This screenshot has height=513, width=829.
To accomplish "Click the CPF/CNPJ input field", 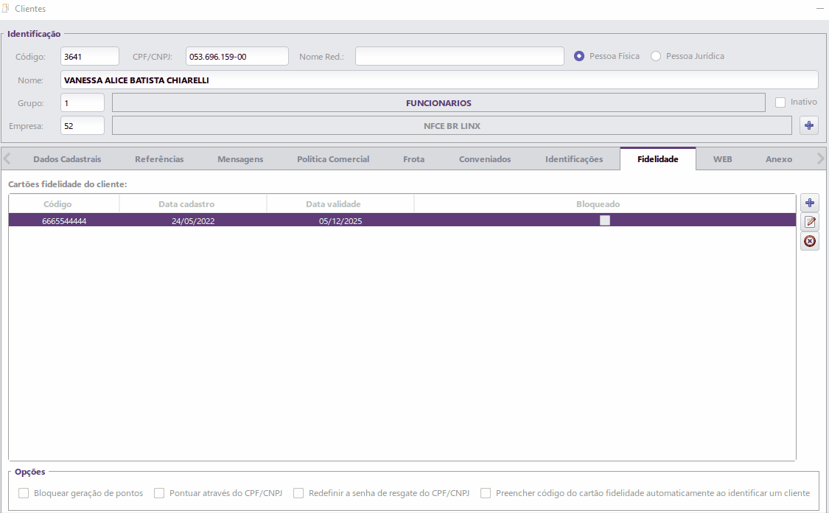I will click(x=237, y=56).
